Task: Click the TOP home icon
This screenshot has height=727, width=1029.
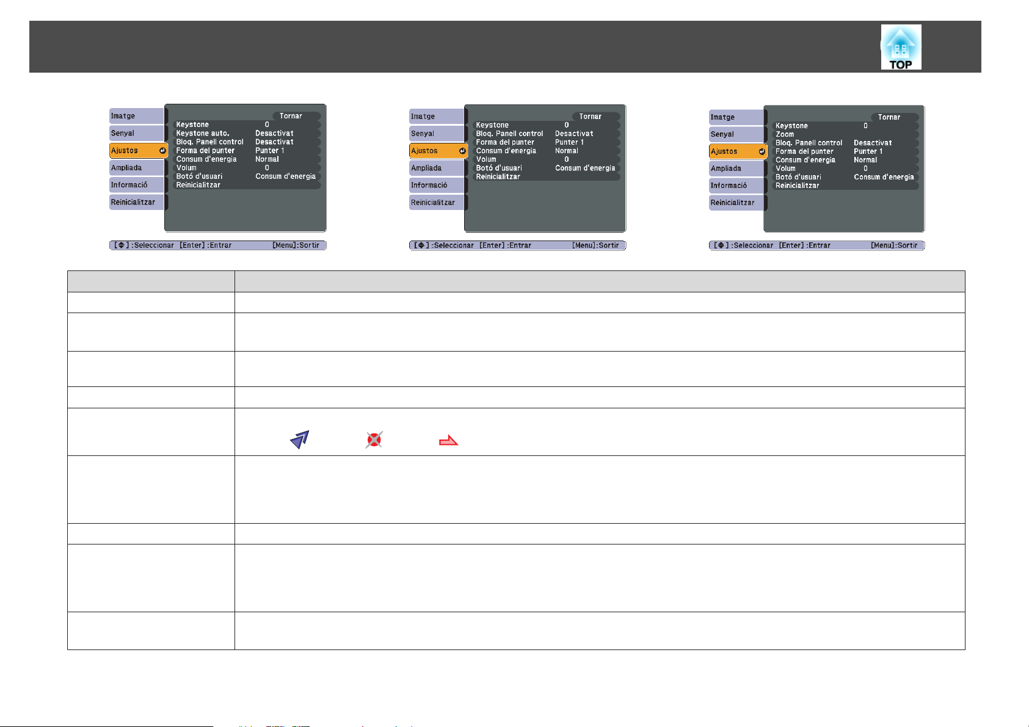Action: (x=901, y=47)
